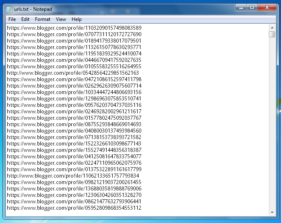Open the Help menu

tap(76, 19)
